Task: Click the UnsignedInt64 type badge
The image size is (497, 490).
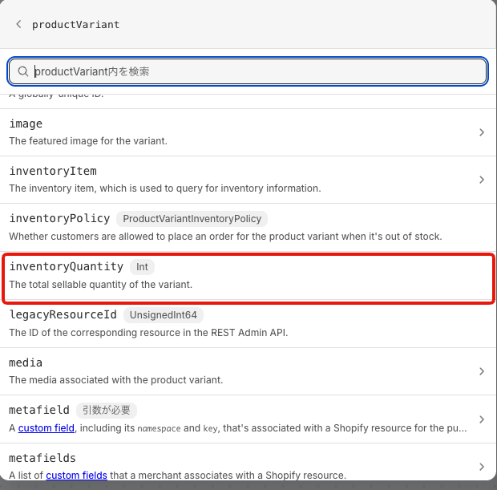Action: pos(163,315)
